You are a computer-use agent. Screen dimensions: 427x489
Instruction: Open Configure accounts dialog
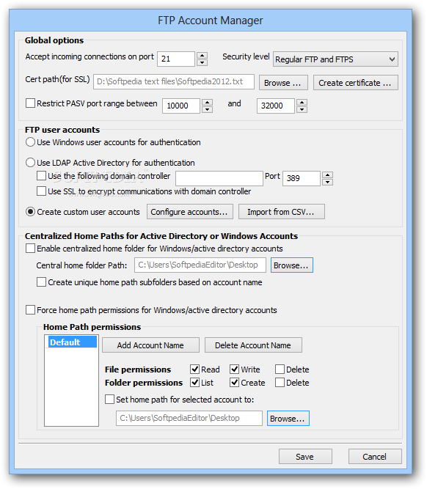point(190,212)
